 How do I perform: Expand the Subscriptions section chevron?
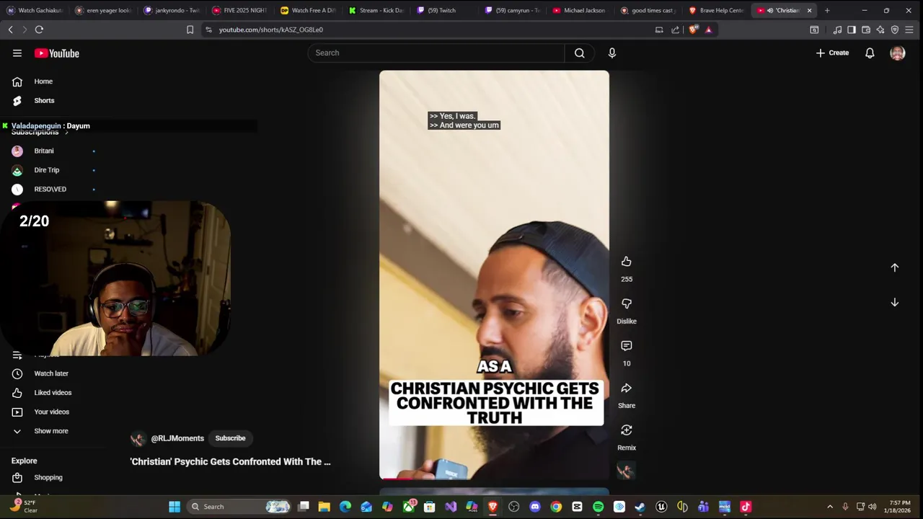(67, 133)
